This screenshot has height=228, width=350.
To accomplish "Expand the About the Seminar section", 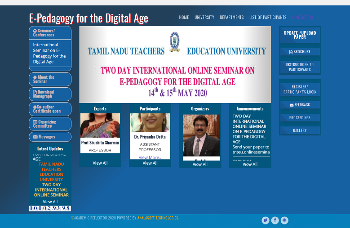I will pos(50,79).
